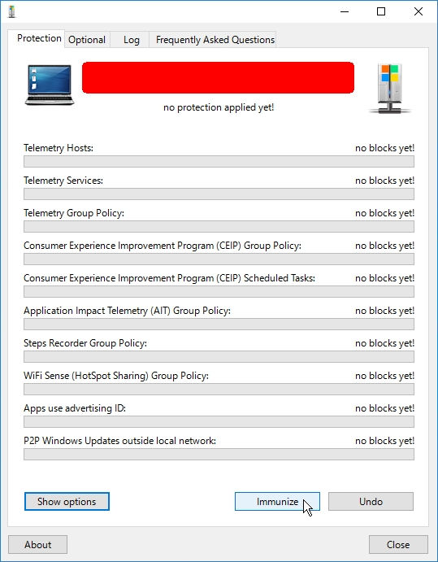This screenshot has height=562, width=438.
Task: Open the About dialog
Action: (x=37, y=545)
